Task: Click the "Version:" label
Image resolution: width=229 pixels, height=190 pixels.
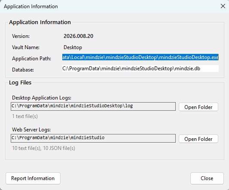Action: click(x=21, y=36)
